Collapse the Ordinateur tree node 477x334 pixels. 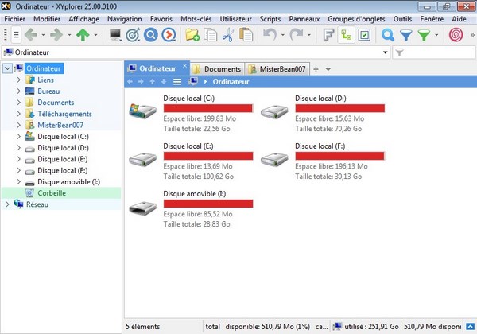(7, 68)
